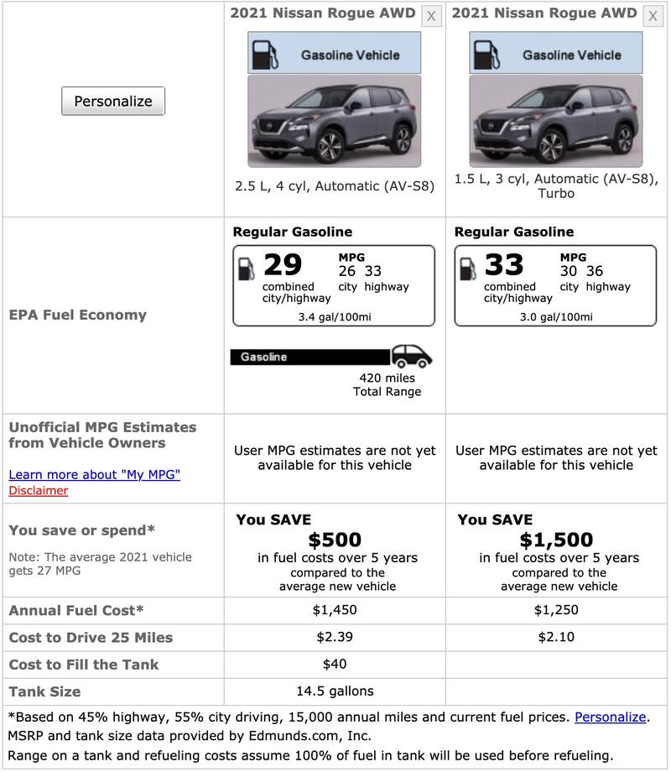Click gas pump icon for 2.5 L vehicle banner
The width and height of the screenshot is (671, 772).
coord(262,54)
